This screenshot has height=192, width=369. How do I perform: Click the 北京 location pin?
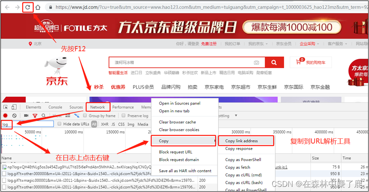pyautogui.click(x=30, y=44)
